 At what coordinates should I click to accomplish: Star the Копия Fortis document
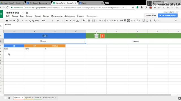click(23, 13)
